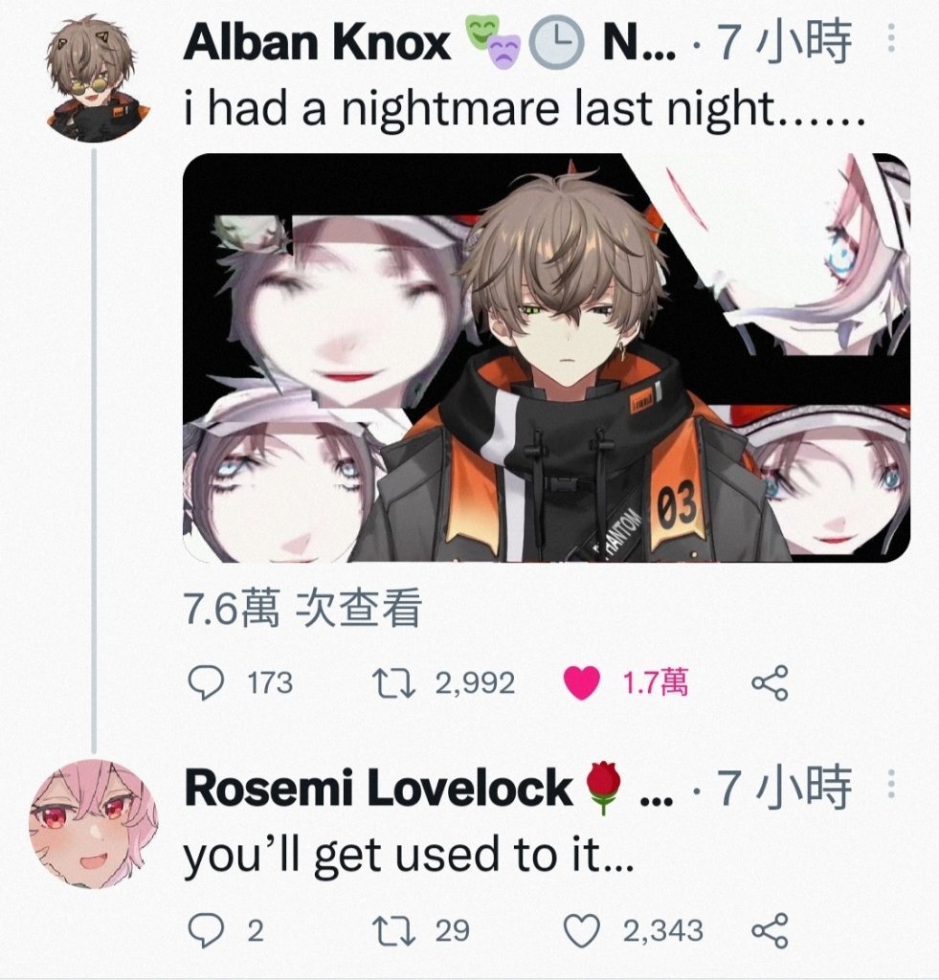
Task: Open more options menu on Alban's tweet
Action: pos(891,38)
